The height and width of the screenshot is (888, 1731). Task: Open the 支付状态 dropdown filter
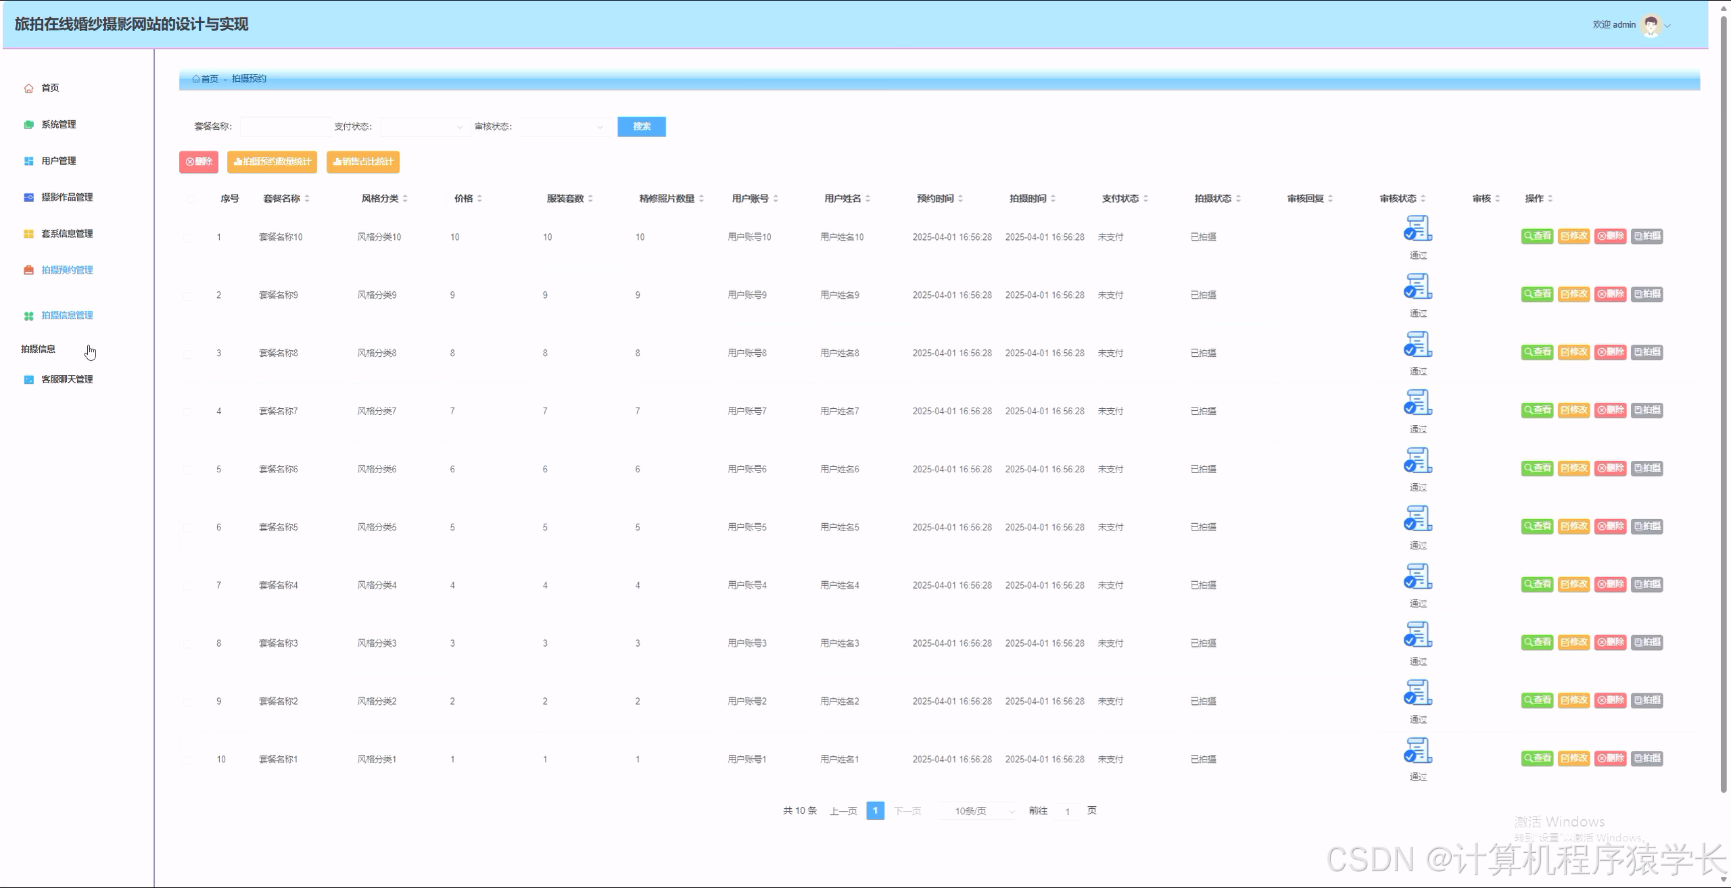coord(425,127)
